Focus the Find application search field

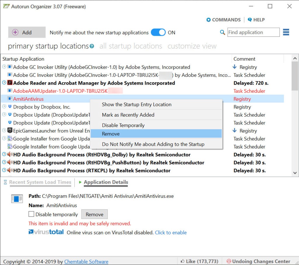click(253, 32)
